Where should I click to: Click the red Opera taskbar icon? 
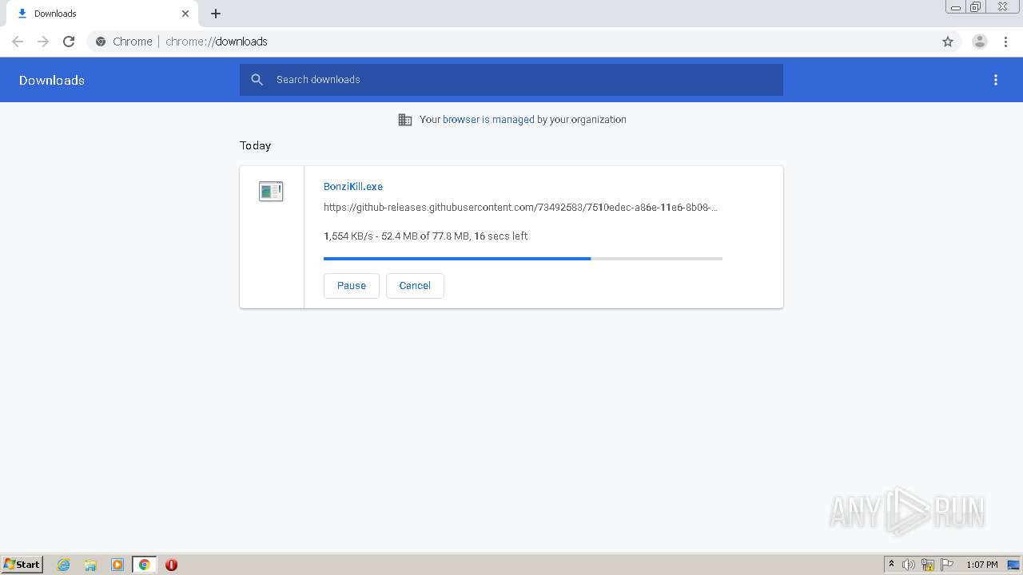point(171,565)
